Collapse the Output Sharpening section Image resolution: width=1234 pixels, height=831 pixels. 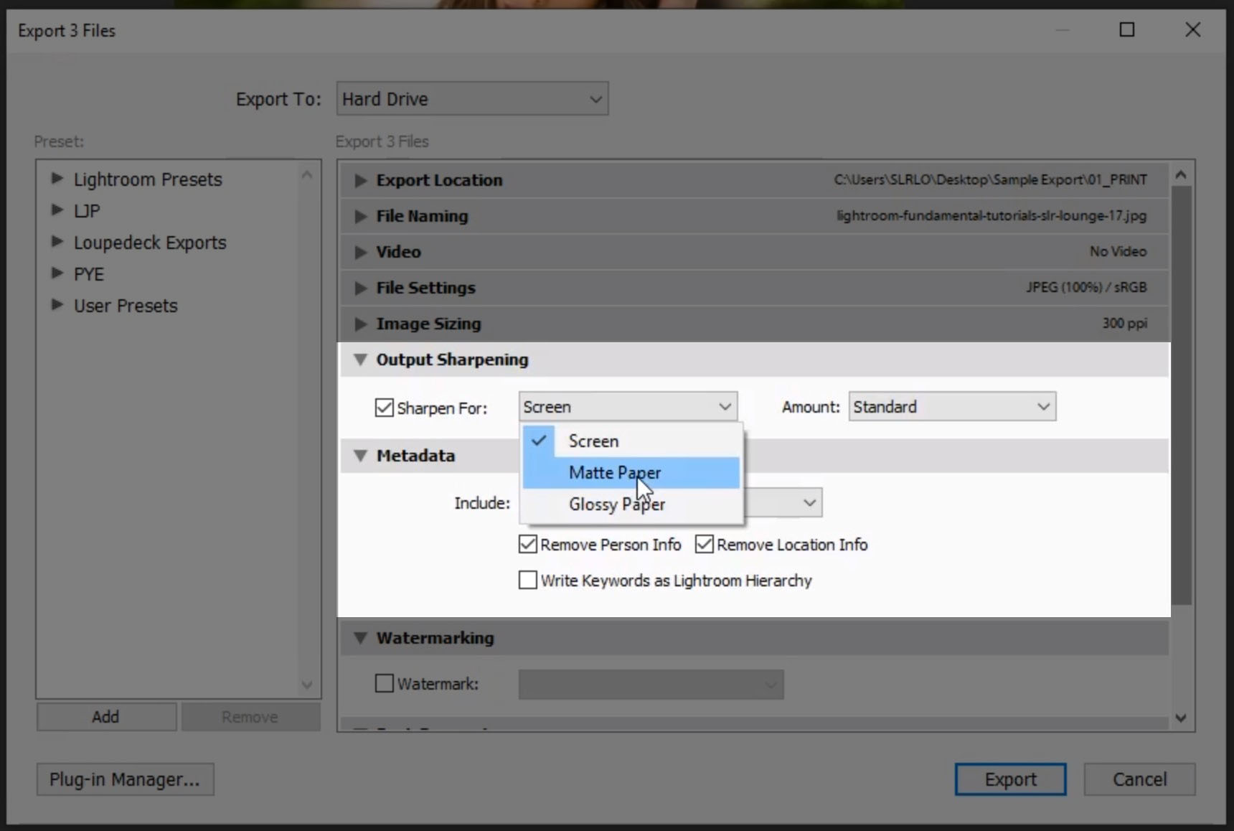(361, 360)
